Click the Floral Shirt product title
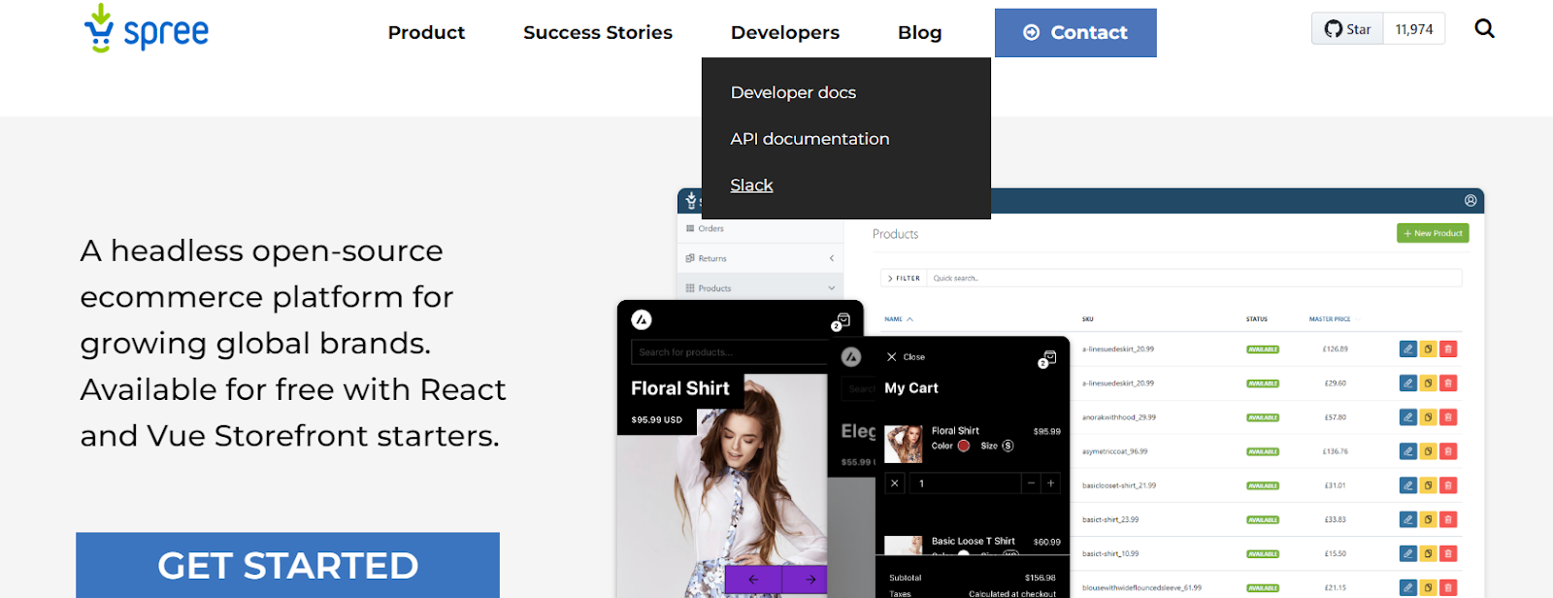Screen dimensions: 1553x598 [x=680, y=388]
